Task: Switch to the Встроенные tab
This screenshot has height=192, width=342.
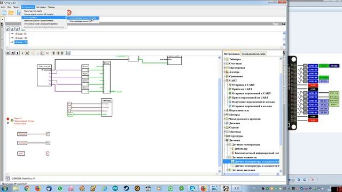Action: pyautogui.click(x=232, y=54)
